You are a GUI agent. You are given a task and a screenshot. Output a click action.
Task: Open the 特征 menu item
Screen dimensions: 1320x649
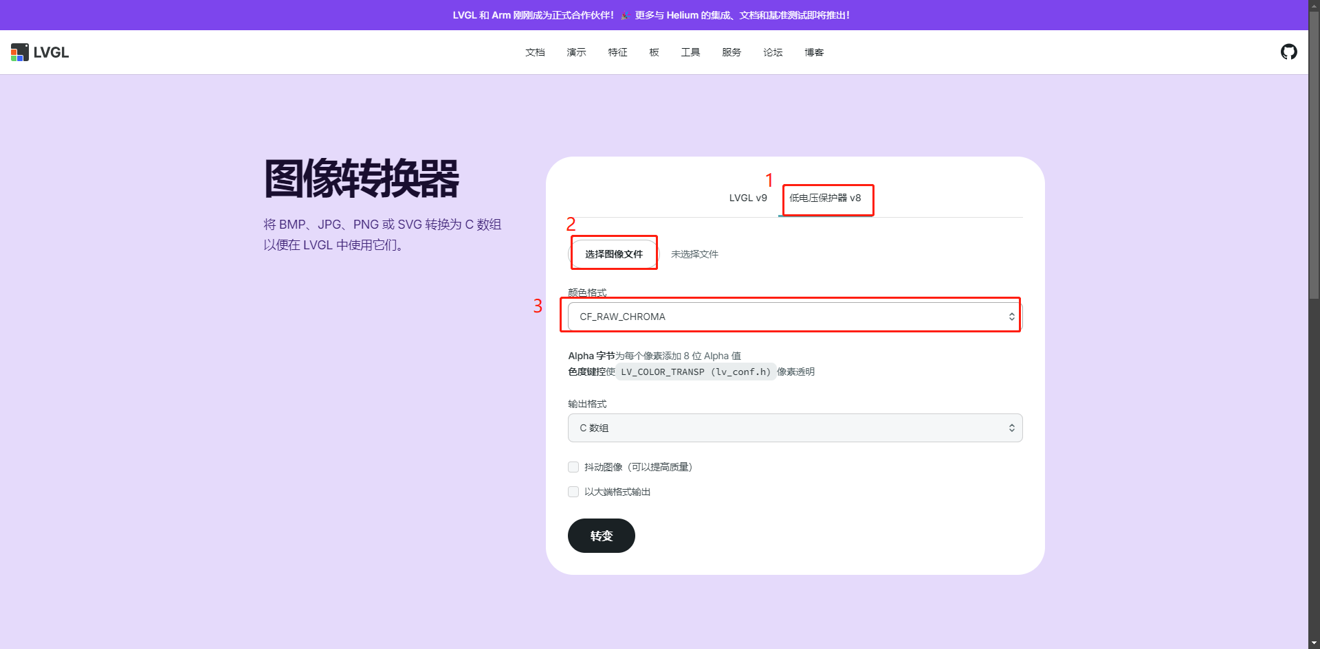[x=617, y=52]
